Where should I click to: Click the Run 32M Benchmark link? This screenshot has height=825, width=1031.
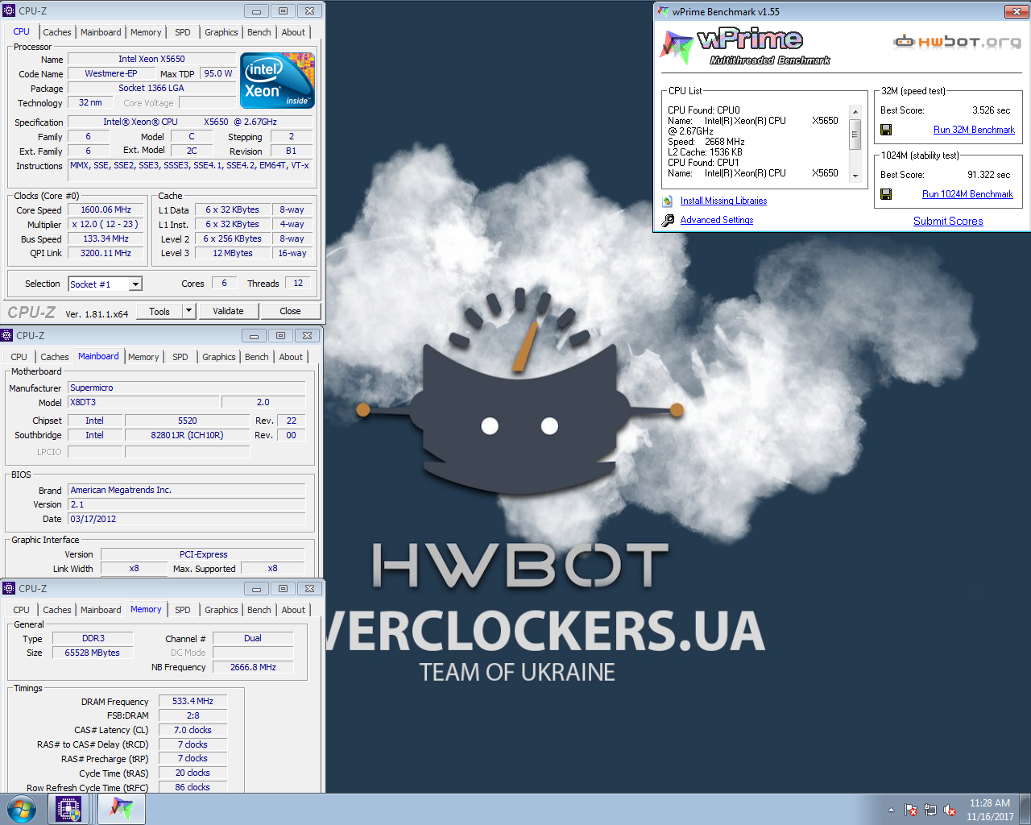(x=974, y=130)
